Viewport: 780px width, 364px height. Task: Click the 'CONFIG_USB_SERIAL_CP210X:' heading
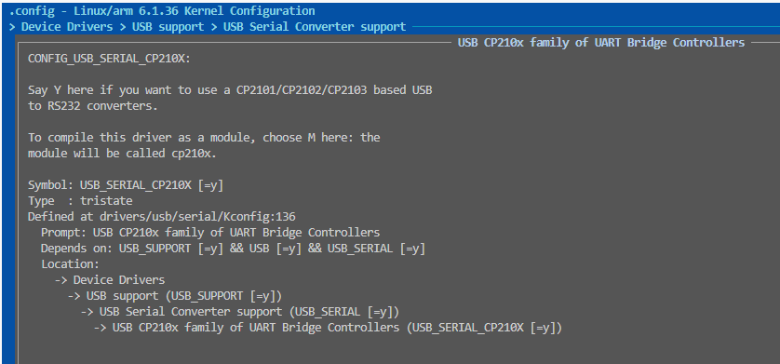[x=110, y=59]
